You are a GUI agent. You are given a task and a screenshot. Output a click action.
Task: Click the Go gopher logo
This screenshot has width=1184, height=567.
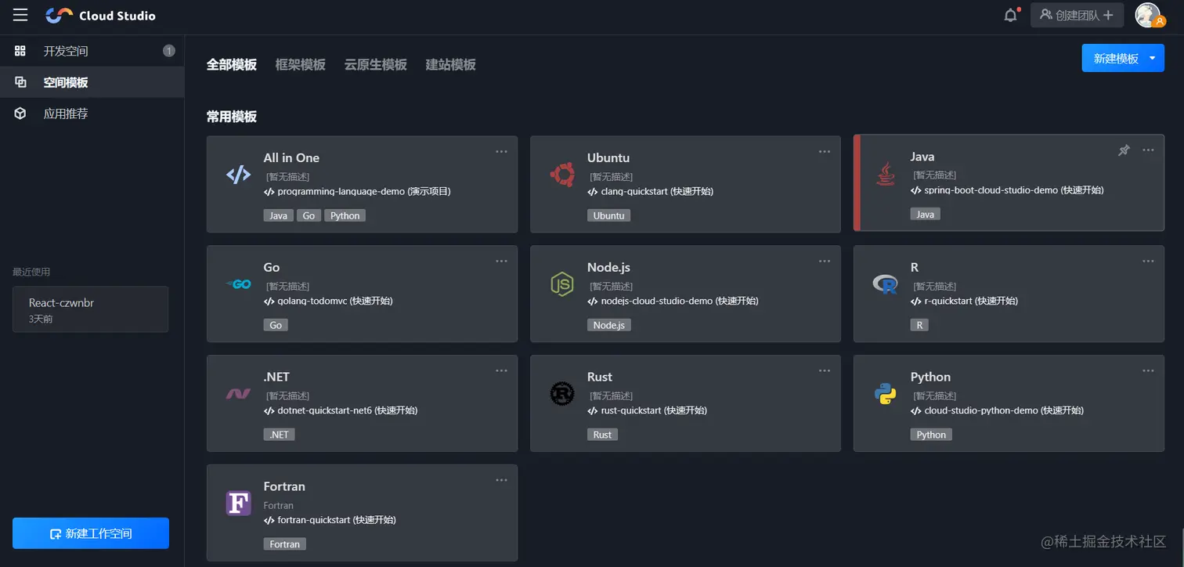[238, 284]
